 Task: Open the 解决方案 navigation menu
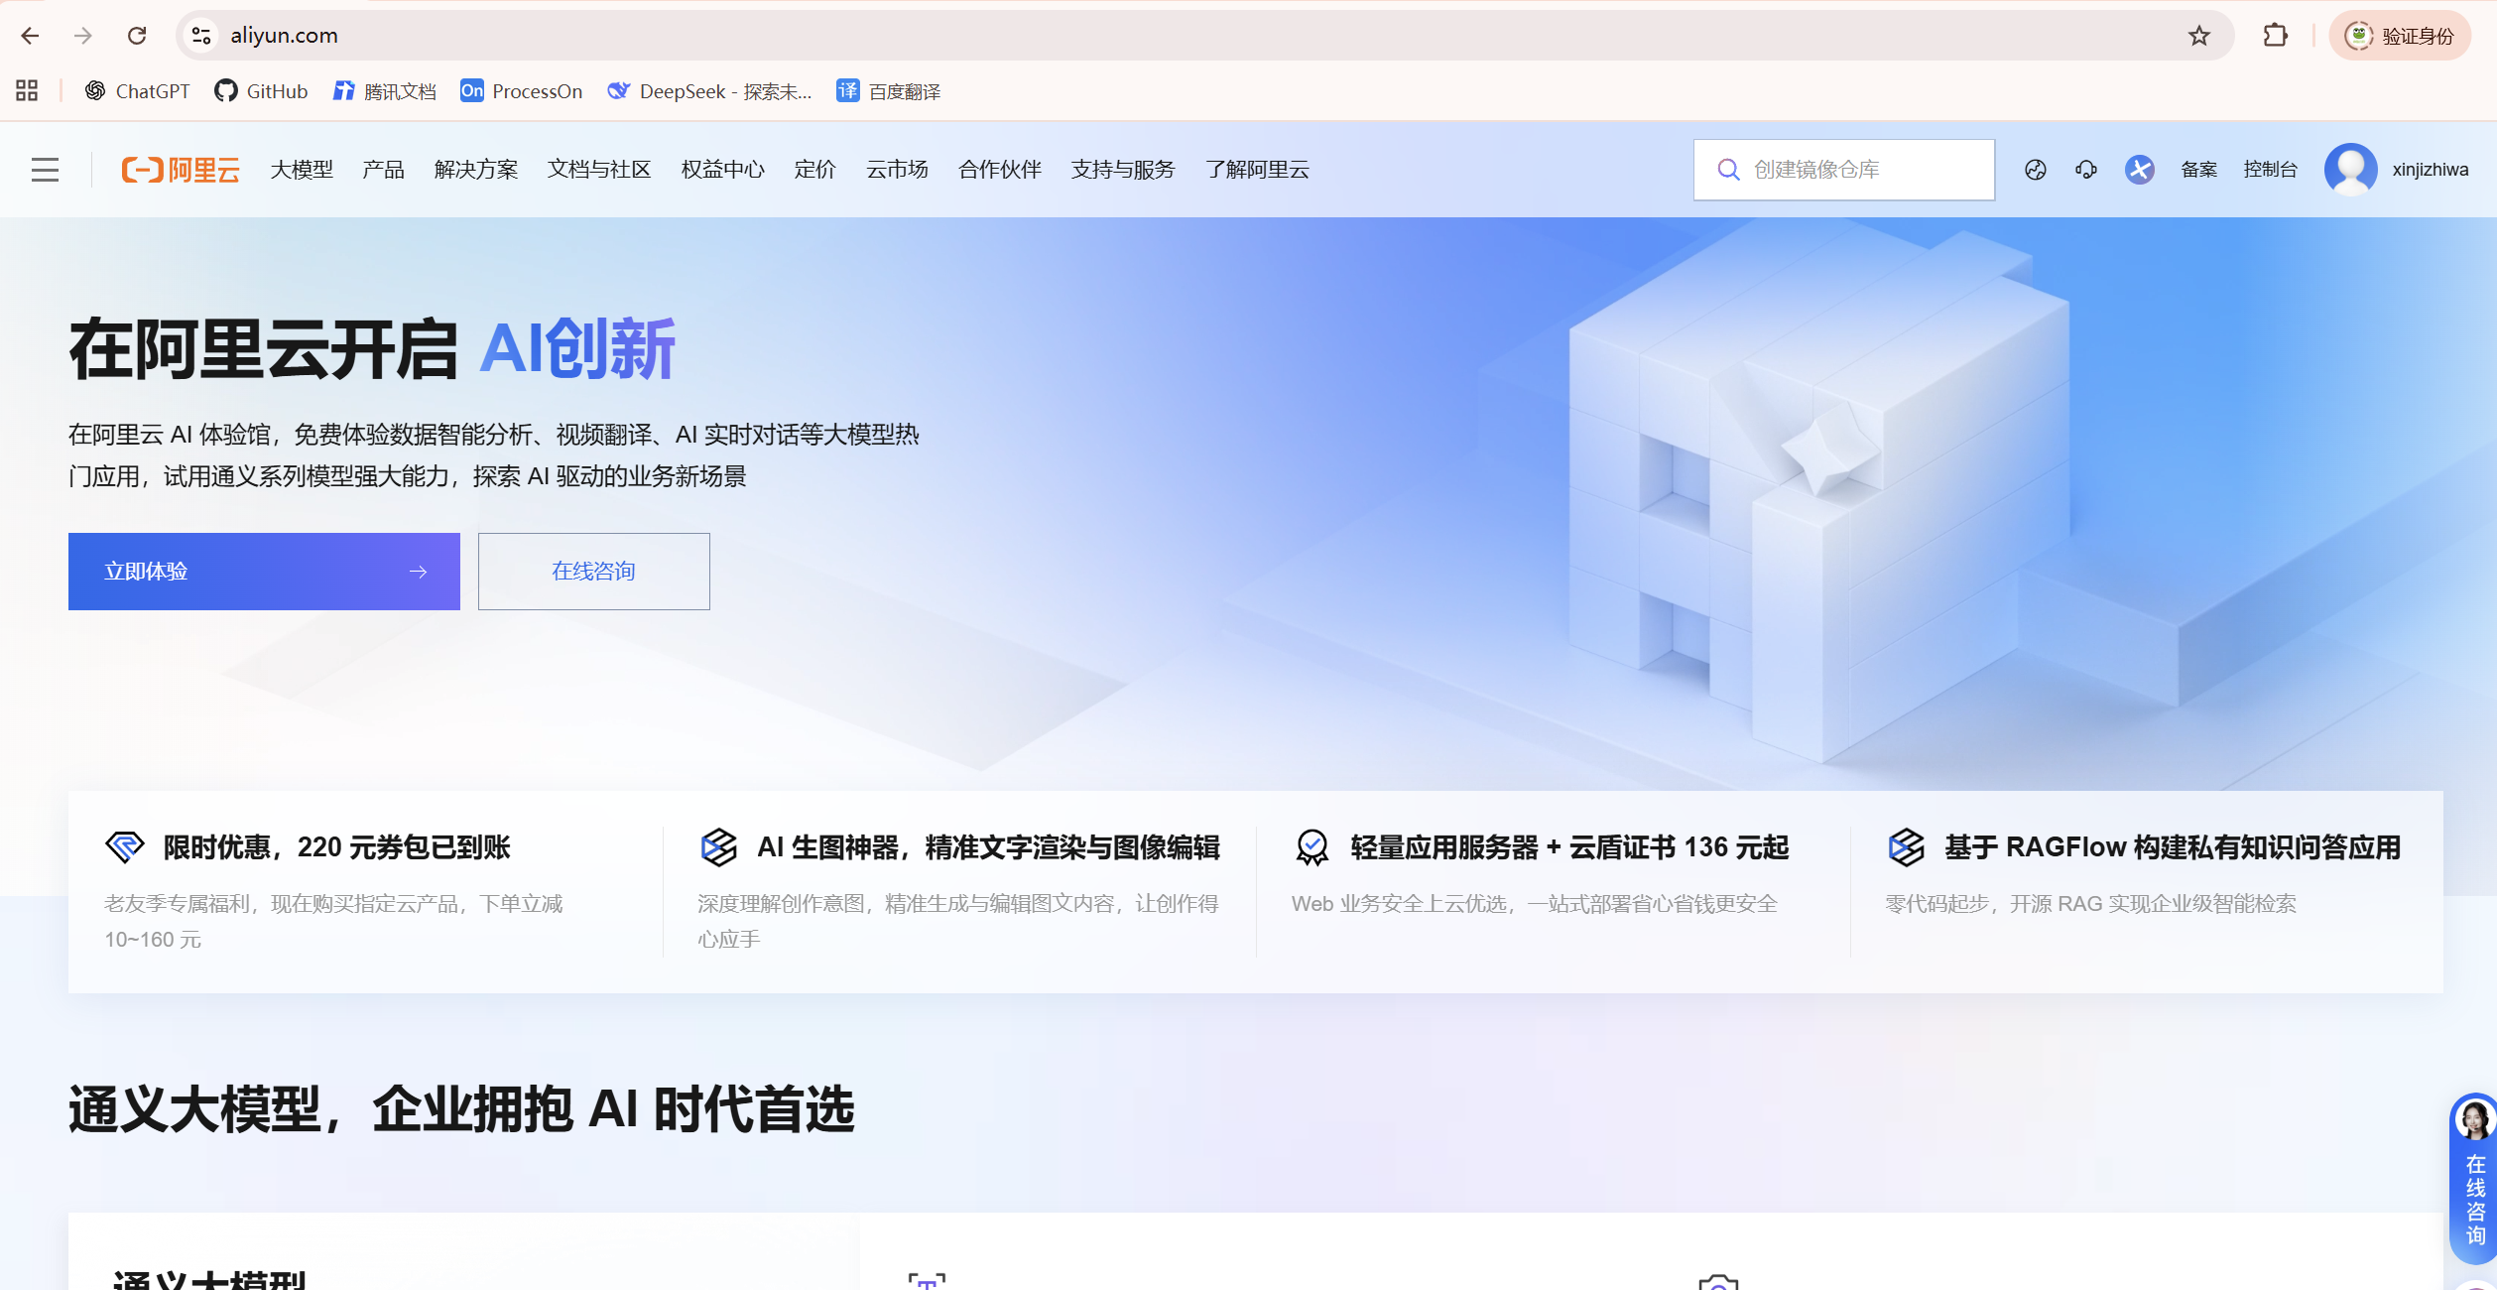click(x=476, y=170)
